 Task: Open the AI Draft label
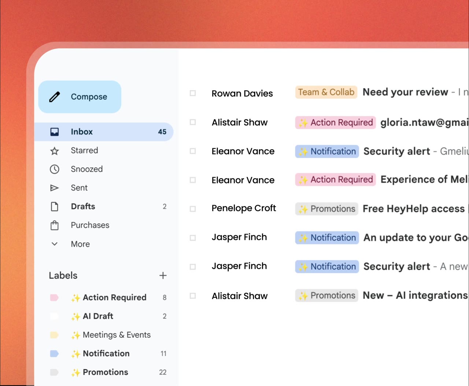tap(98, 316)
